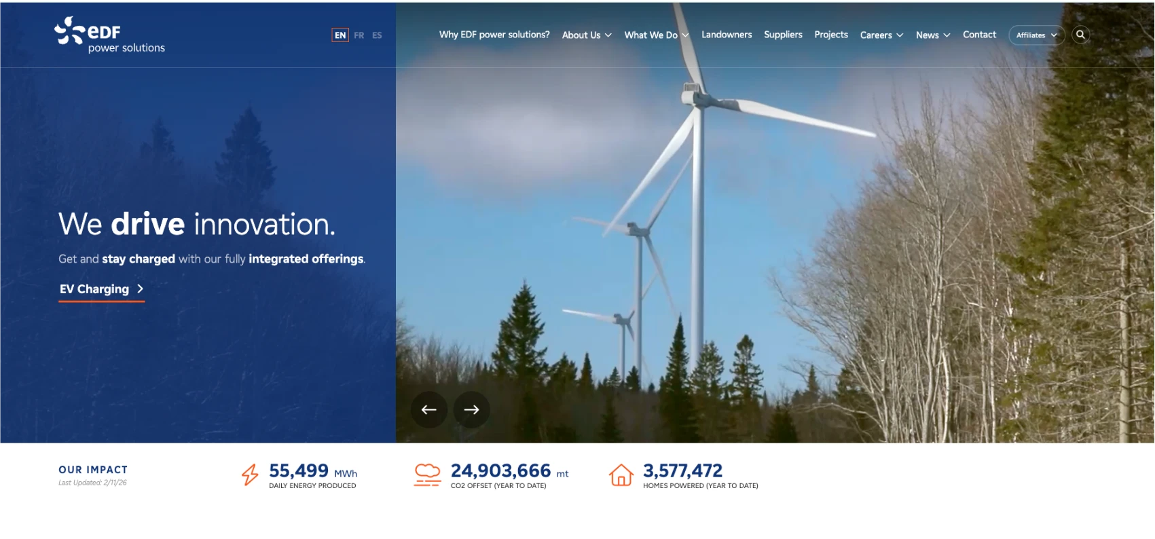1155x539 pixels.
Task: Advance to next slide arrow
Action: point(472,409)
